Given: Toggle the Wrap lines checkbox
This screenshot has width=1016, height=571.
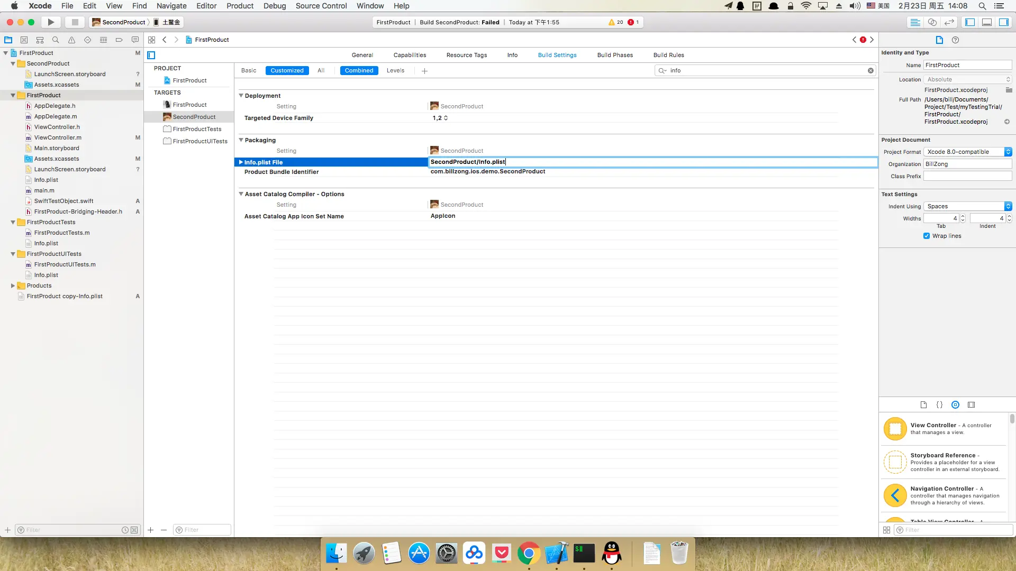Looking at the screenshot, I should pos(927,236).
